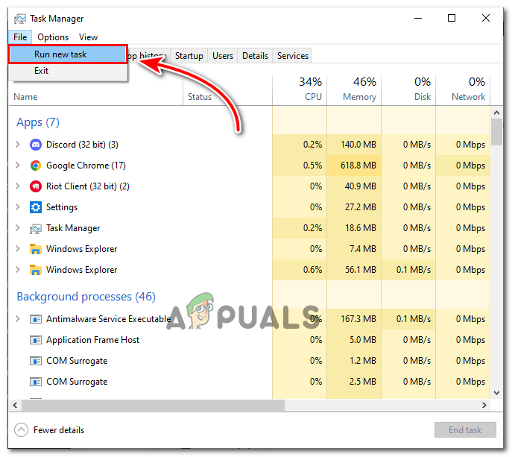Expand the Google Chrome (17) process group

click(x=18, y=166)
